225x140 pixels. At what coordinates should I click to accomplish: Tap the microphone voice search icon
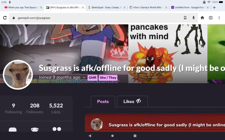[x=193, y=18]
